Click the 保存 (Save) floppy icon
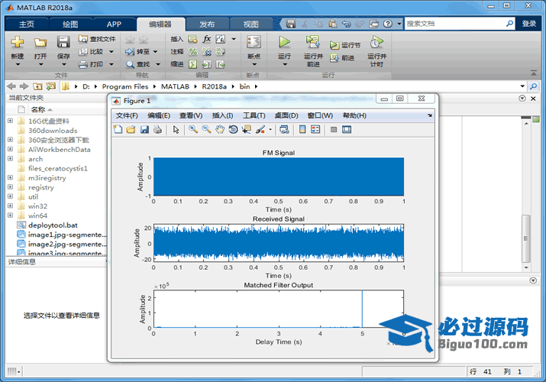 click(63, 42)
